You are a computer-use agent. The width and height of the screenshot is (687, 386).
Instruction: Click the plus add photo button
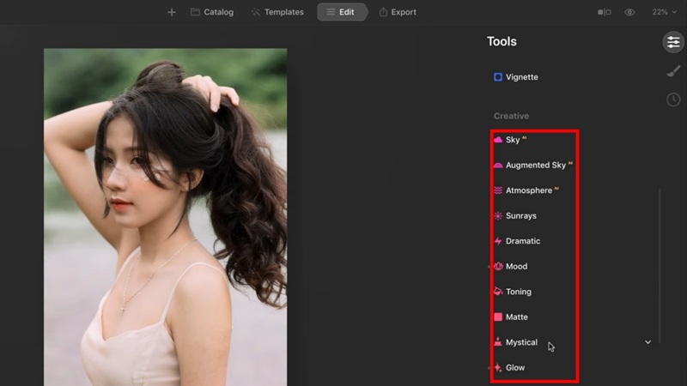click(x=172, y=13)
